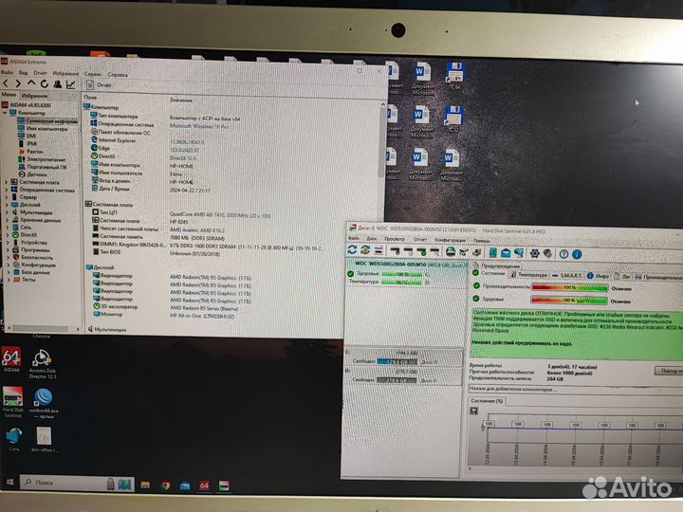This screenshot has height=512, width=683.
Task: Click the C: drive free space bar
Action: [x=397, y=362]
